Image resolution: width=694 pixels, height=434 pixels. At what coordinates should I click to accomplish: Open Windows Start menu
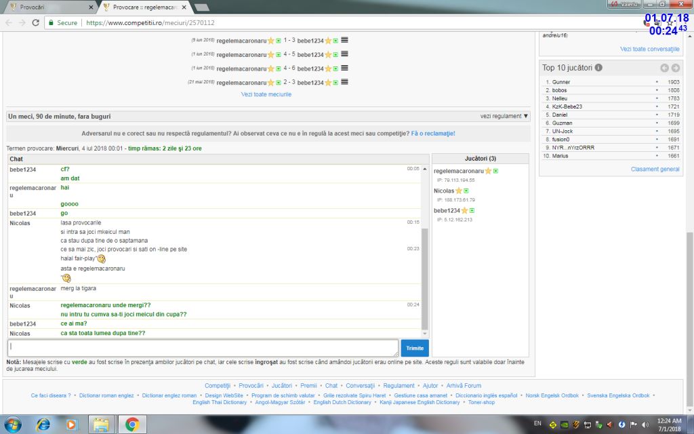coord(12,425)
